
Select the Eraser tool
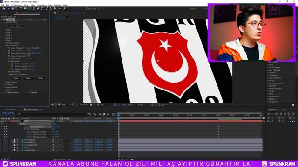click(55, 9)
